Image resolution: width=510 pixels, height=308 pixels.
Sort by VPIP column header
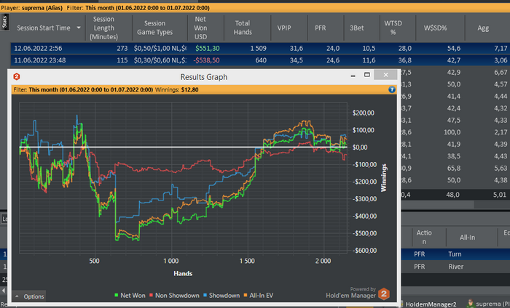284,28
